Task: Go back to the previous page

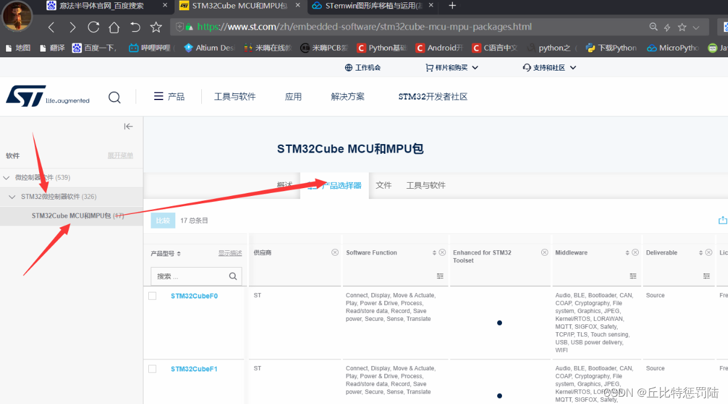Action: (51, 27)
